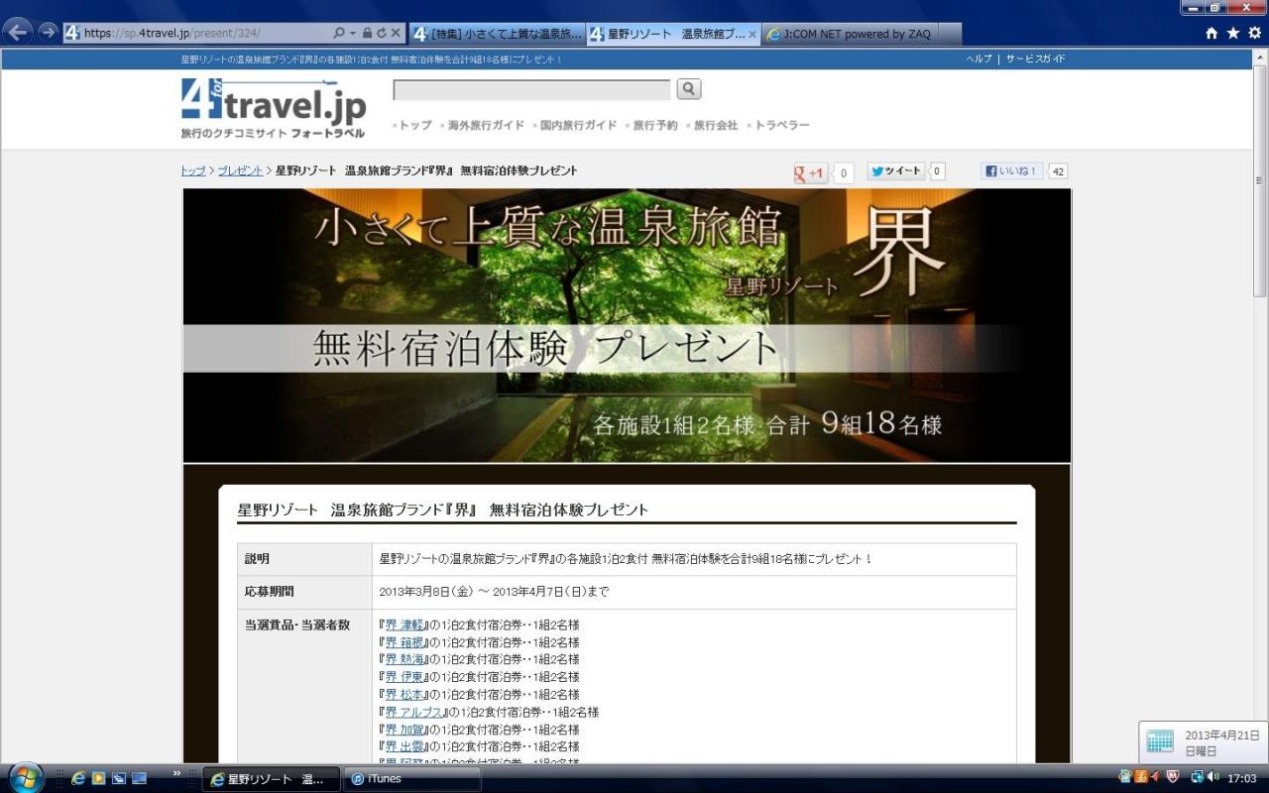1269x793 pixels.
Task: Click the Facebook いいね! button
Action: point(1011,171)
